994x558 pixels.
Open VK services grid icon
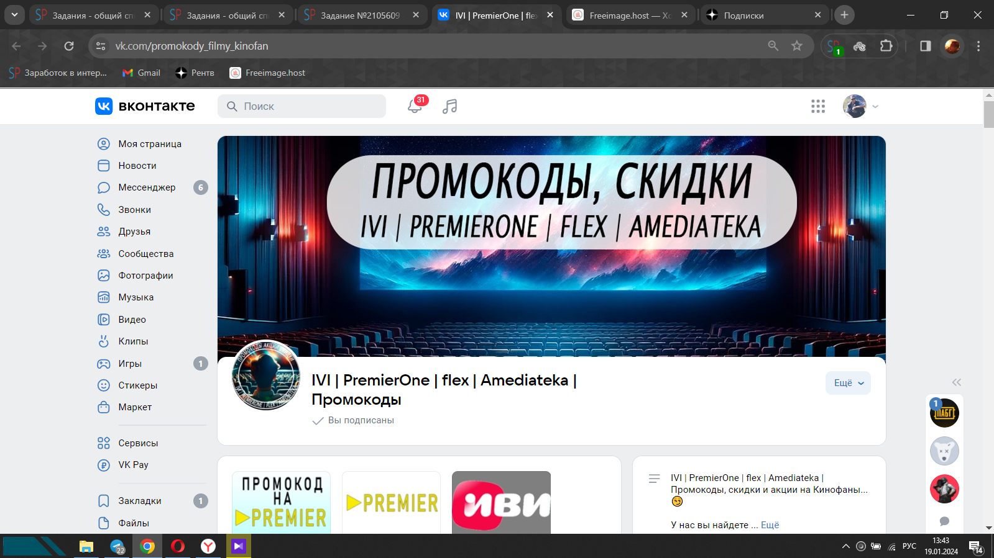(x=818, y=106)
